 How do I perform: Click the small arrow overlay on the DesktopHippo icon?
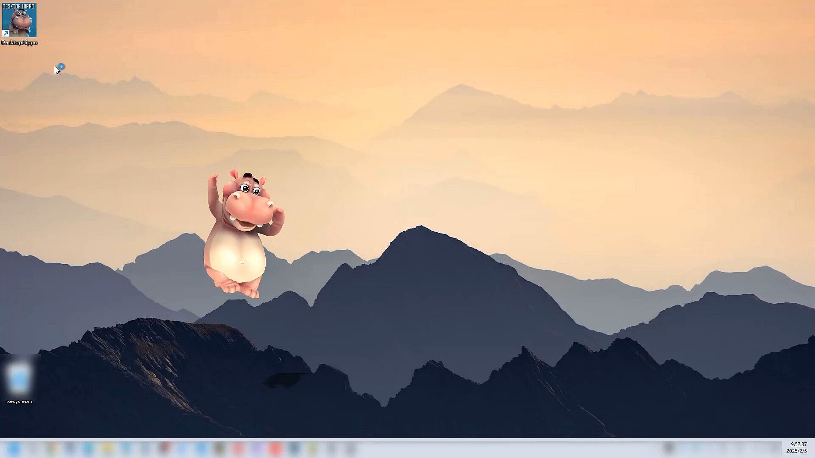[6, 34]
